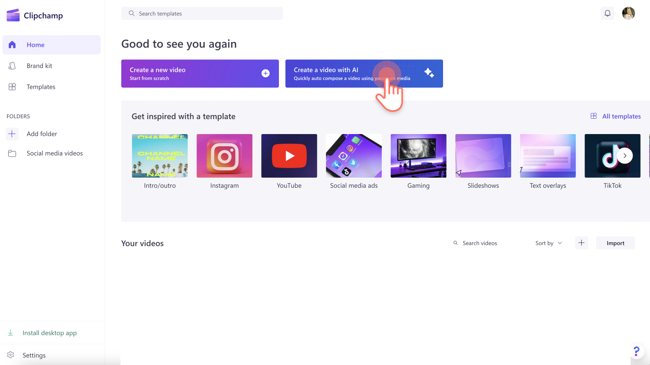Click the Slideshows label
650x365 pixels.
(x=483, y=186)
